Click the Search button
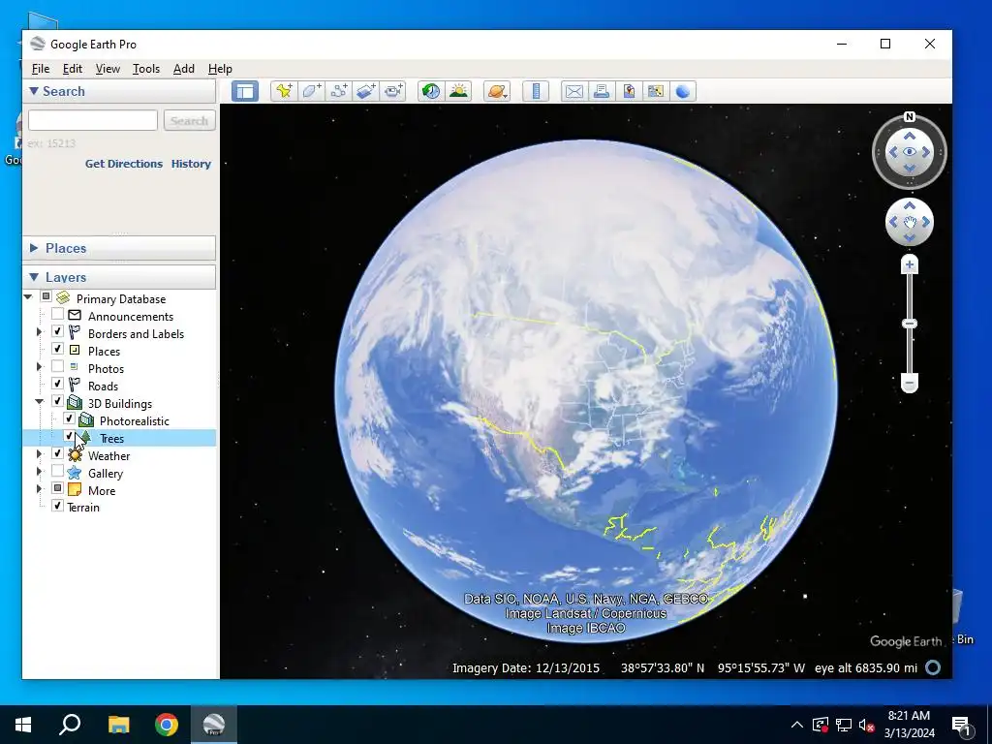The height and width of the screenshot is (744, 992). point(189,120)
